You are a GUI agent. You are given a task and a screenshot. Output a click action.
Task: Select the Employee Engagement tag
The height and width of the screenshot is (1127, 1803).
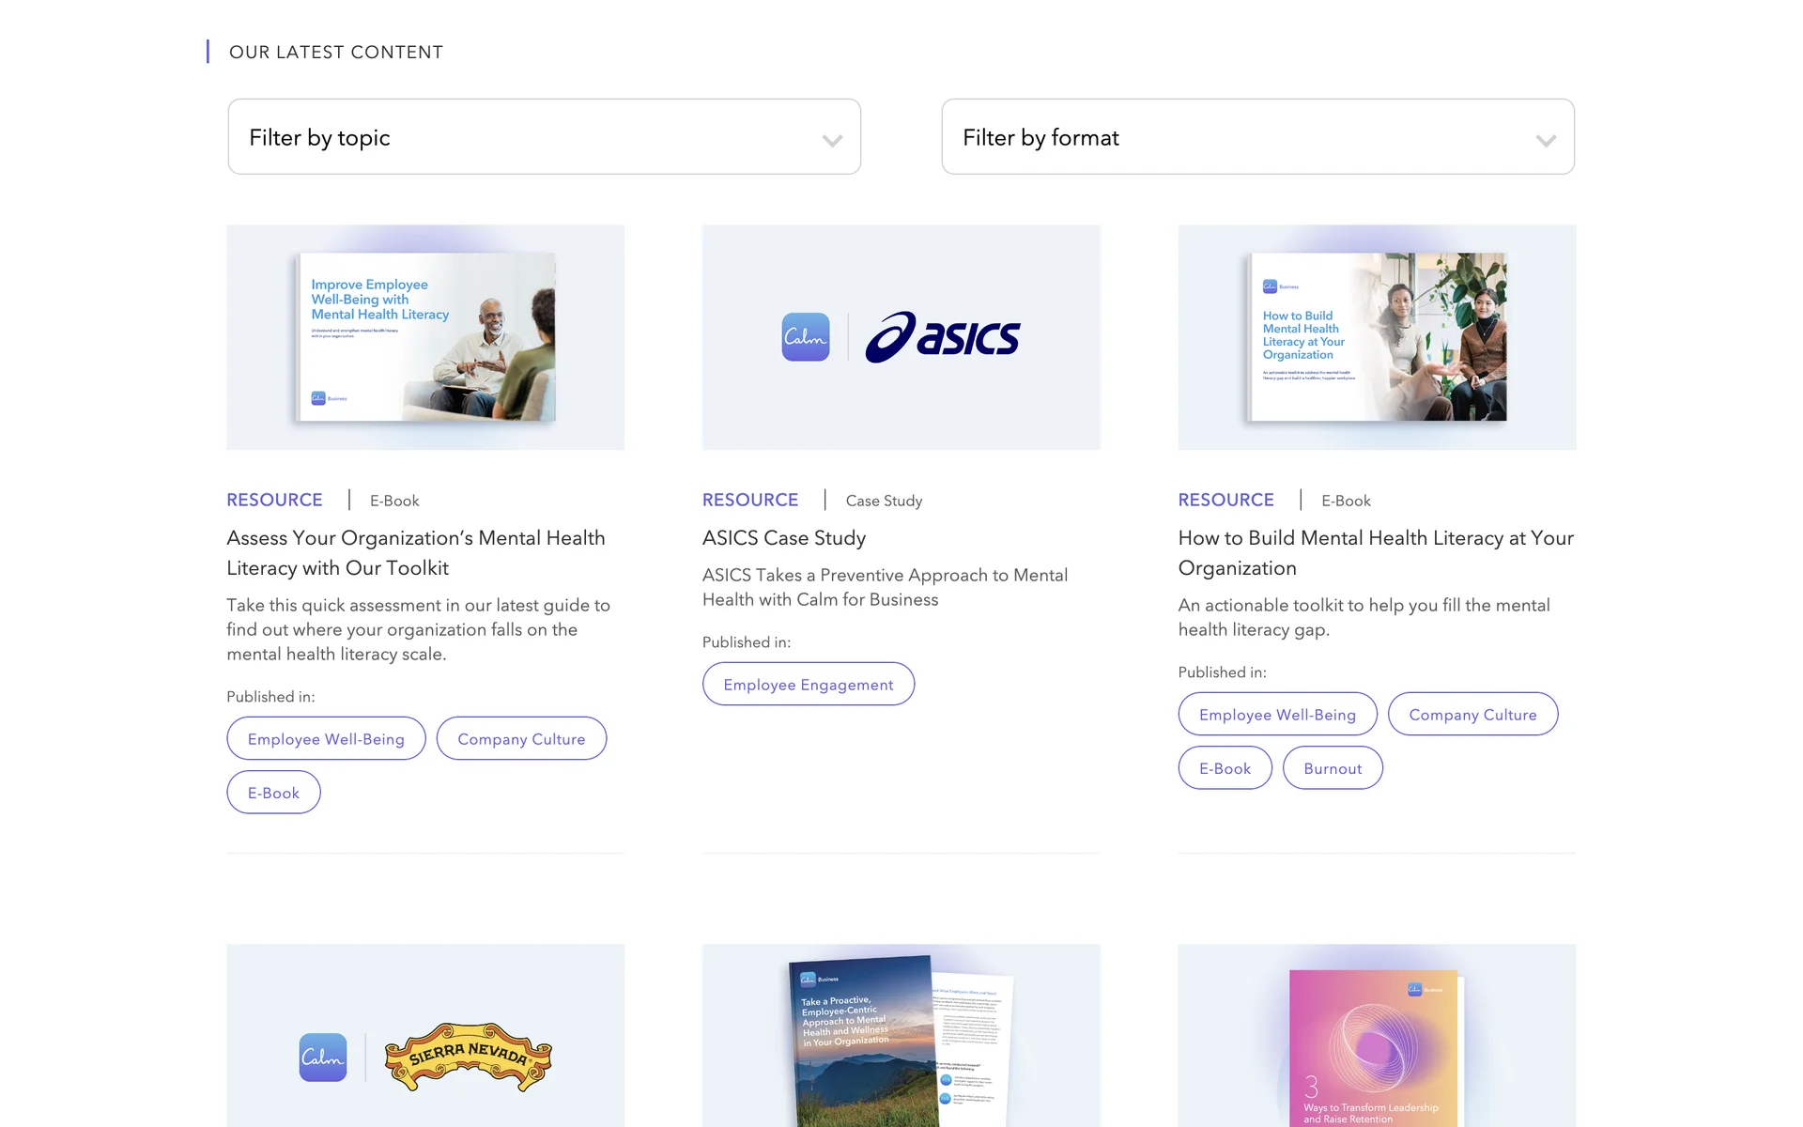808,685
